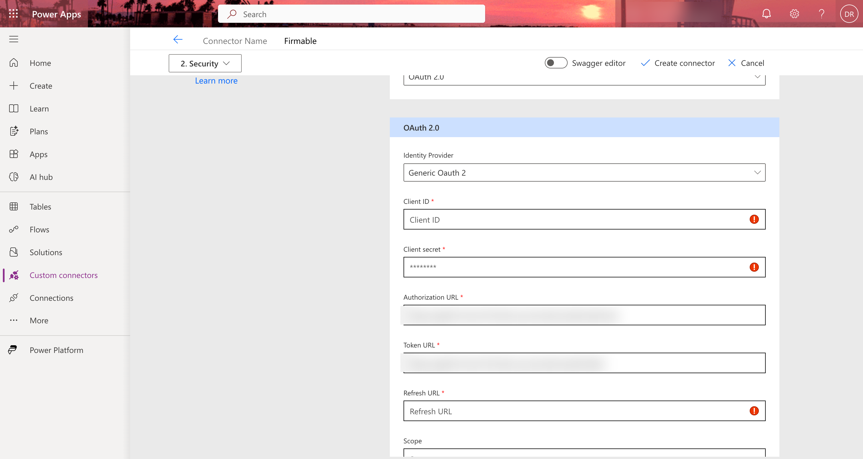Click the Firmable connector name field
863x459 pixels.
pyautogui.click(x=300, y=41)
